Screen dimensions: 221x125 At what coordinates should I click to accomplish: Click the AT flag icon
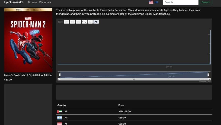(60, 124)
